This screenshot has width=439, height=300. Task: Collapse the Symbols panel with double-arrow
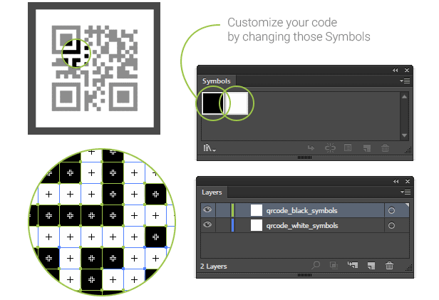tap(396, 71)
